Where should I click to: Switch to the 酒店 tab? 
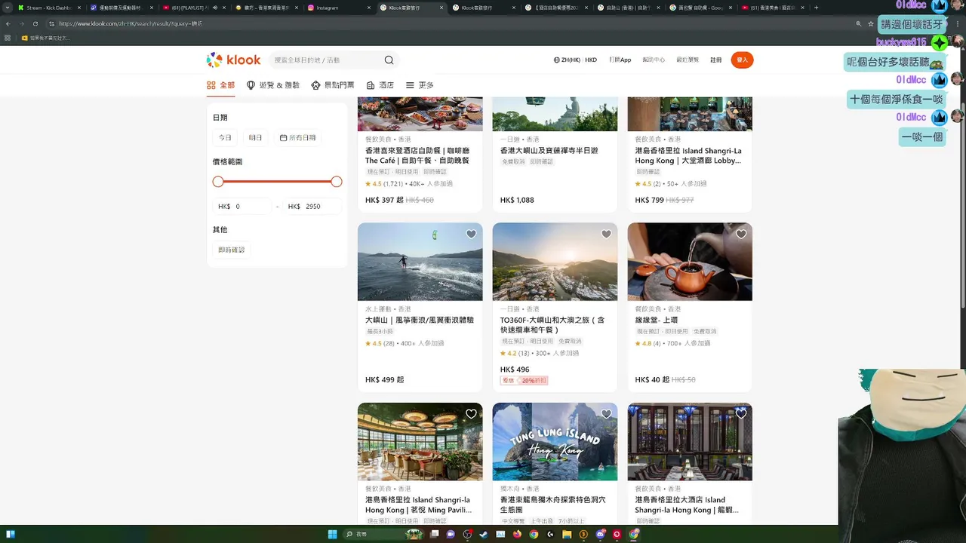click(380, 85)
